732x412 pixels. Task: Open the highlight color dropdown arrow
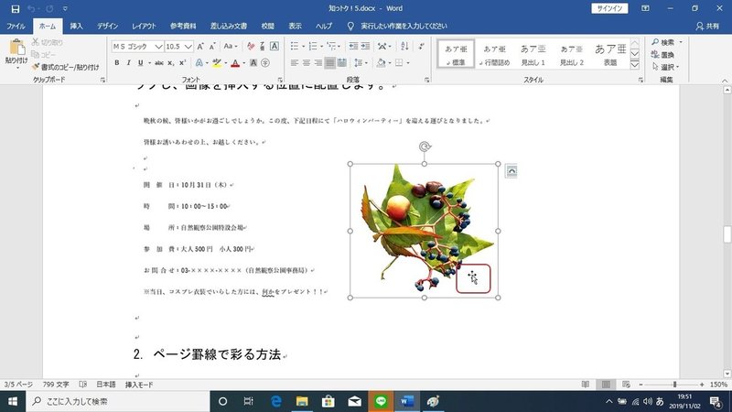pos(226,62)
